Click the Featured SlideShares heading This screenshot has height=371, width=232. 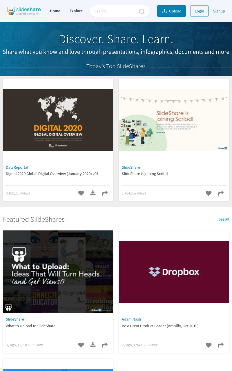click(34, 219)
